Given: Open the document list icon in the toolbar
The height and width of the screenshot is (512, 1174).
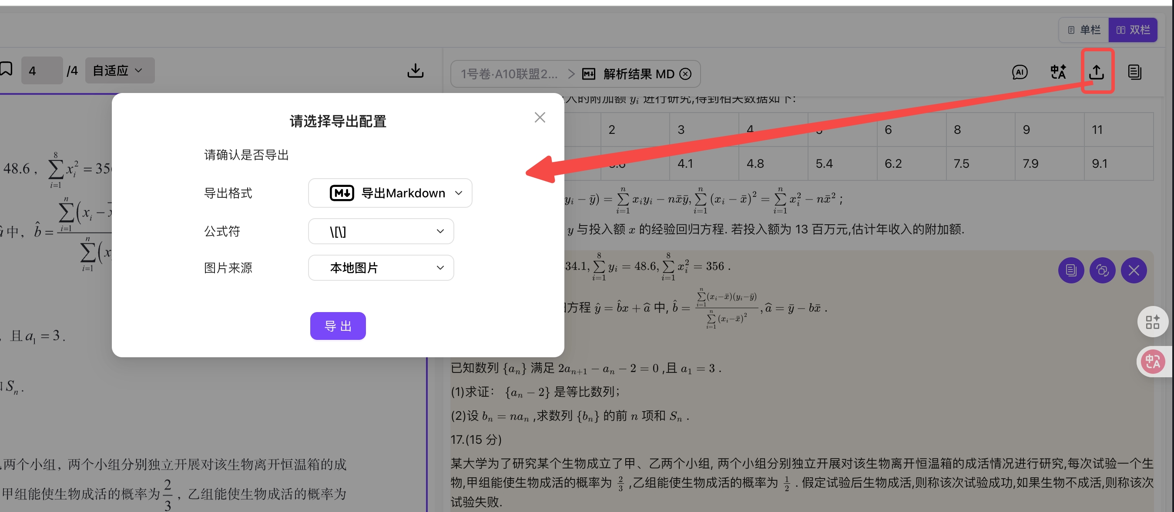Looking at the screenshot, I should click(x=1134, y=72).
